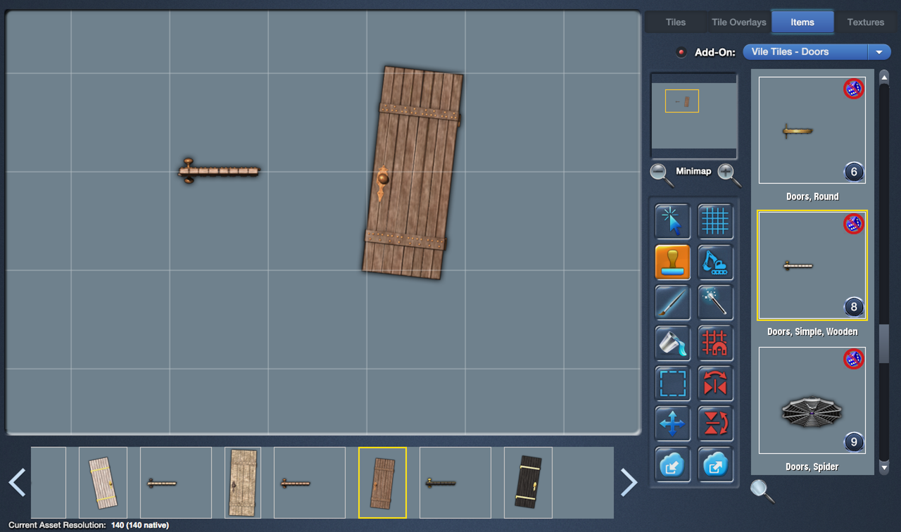Image resolution: width=901 pixels, height=532 pixels.
Task: Click the 8 variant count badge
Action: (x=853, y=307)
